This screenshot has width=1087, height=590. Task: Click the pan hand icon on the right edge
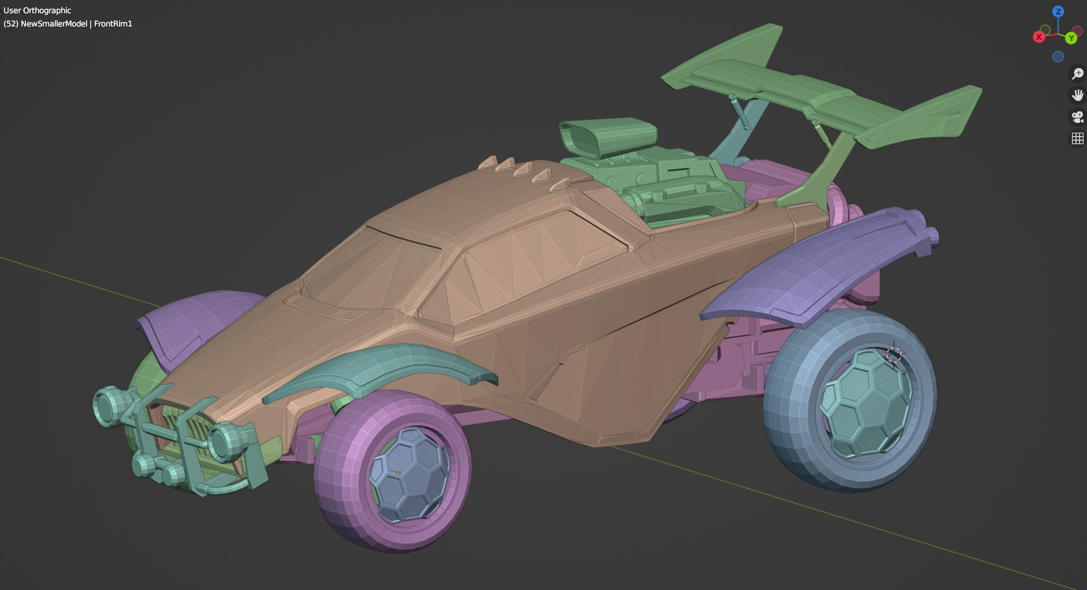(1077, 95)
